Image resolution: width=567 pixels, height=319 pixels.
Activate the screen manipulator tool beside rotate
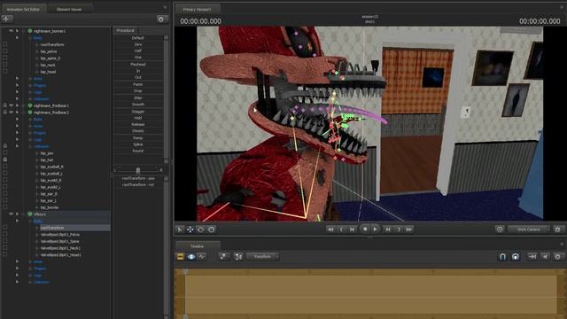click(212, 230)
